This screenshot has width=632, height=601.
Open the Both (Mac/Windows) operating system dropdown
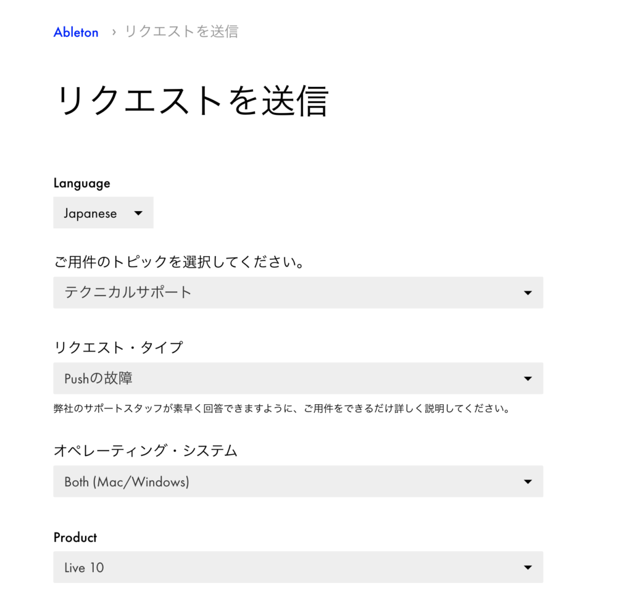click(x=297, y=481)
